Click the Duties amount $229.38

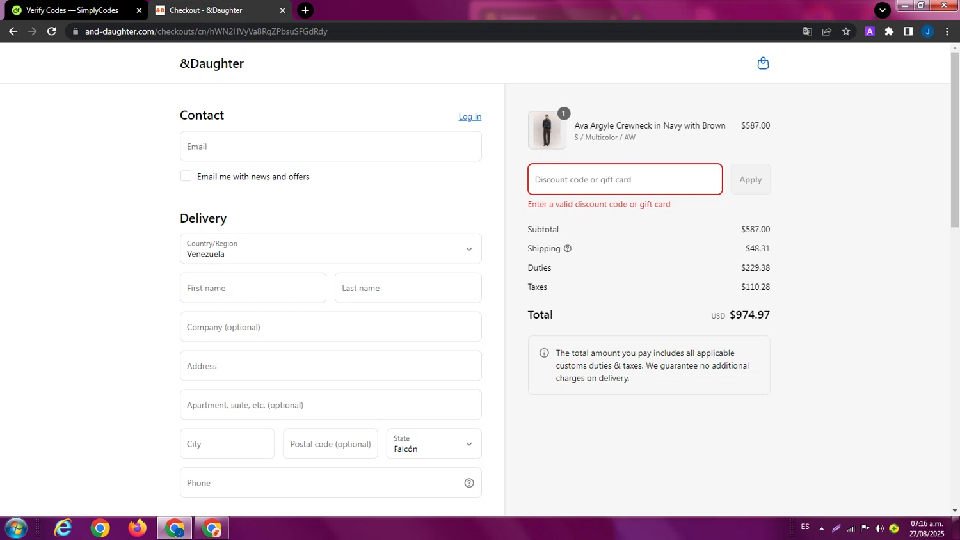coord(755,267)
